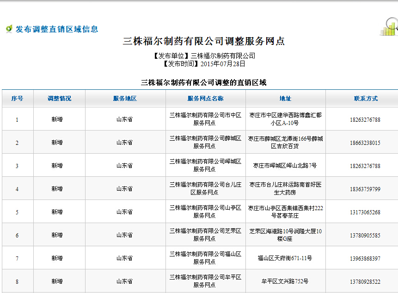Select address 福山区天府街671-11号
The image size is (398, 293).
pos(285,258)
